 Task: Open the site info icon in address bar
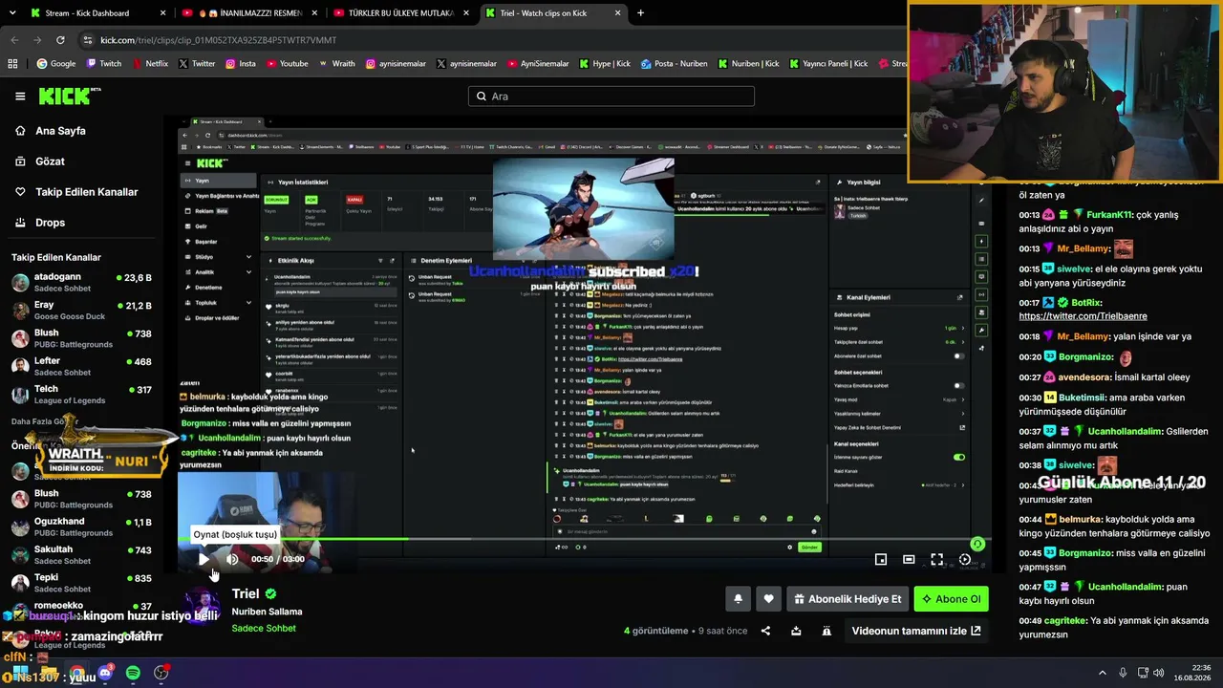tap(88, 40)
